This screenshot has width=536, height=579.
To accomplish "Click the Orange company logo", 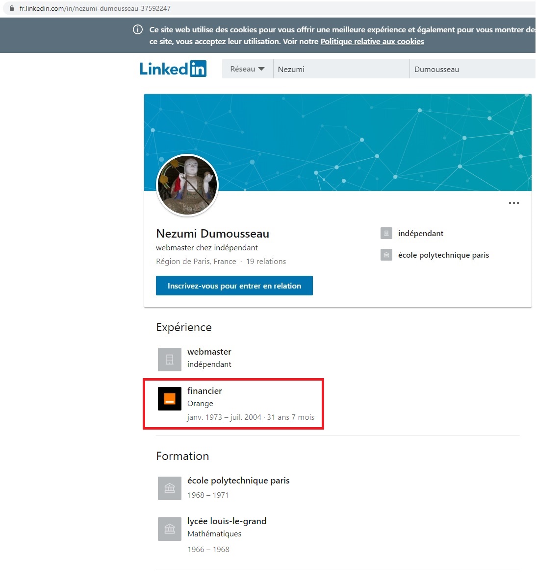I will (170, 398).
